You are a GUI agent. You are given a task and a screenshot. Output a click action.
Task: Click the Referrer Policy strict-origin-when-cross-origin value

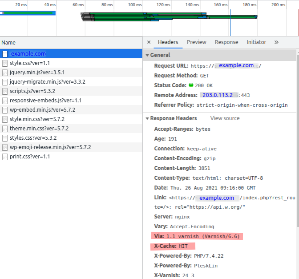click(242, 105)
